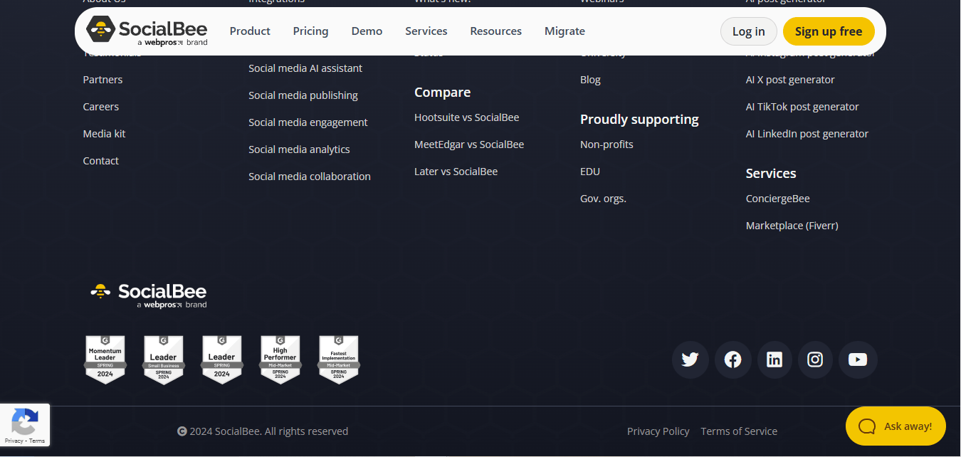Open the Gov. orgs. link
The image size is (961, 457).
point(603,199)
